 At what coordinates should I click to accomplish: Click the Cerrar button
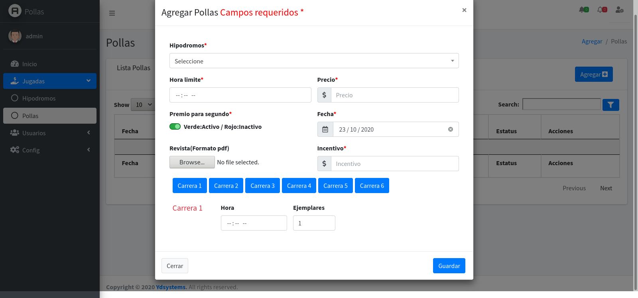tap(175, 266)
